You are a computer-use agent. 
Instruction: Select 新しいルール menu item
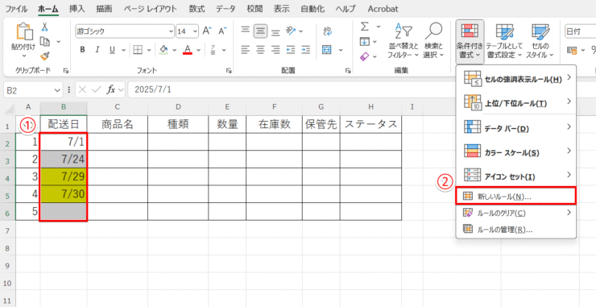[x=515, y=197]
